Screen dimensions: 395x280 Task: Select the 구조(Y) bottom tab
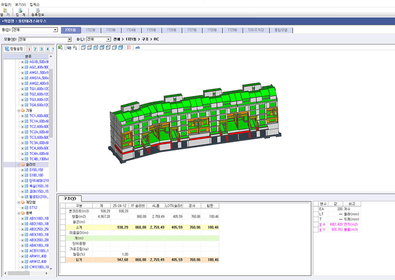tap(70, 198)
